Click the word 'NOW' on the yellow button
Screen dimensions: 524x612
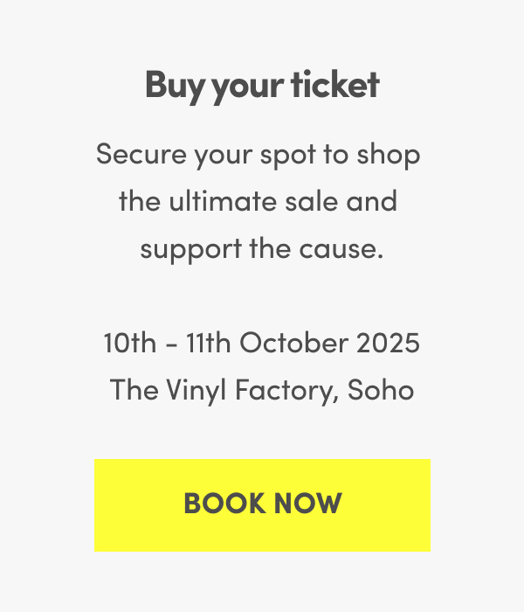[308, 503]
